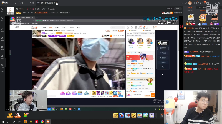Collapse left sidebar with the arrow handle
Screen dimensions: 222x124
5,63
